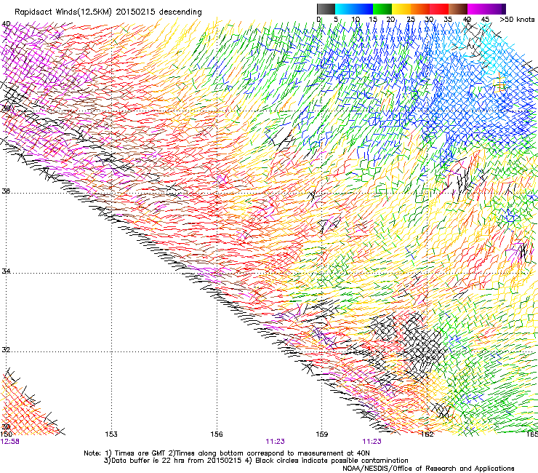538x473 pixels.
Task: Select the green 15-20 knots legend swatch
Action: coord(382,9)
